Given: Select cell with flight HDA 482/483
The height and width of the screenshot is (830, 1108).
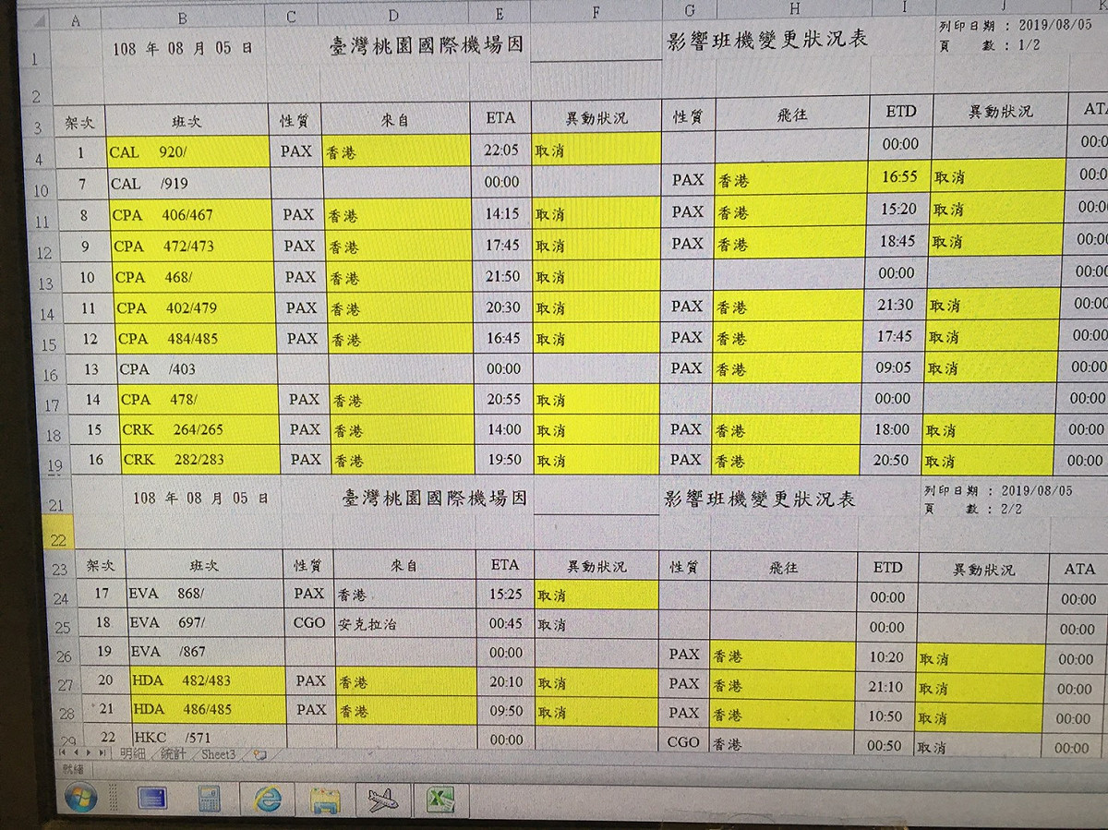Looking at the screenshot, I should pos(207,680).
